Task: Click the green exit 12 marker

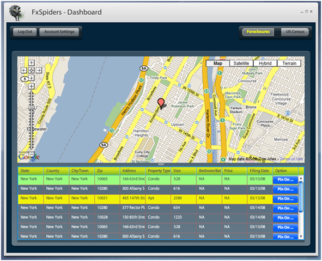Action: pos(112,130)
